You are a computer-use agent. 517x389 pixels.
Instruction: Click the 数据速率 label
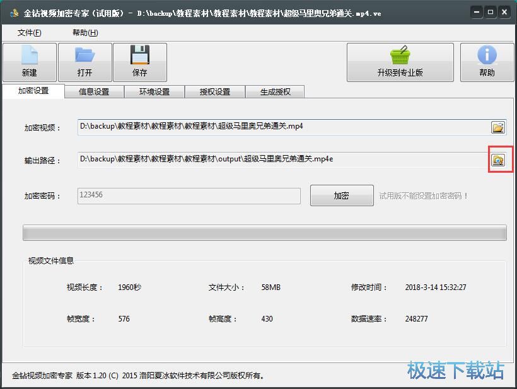click(x=369, y=319)
